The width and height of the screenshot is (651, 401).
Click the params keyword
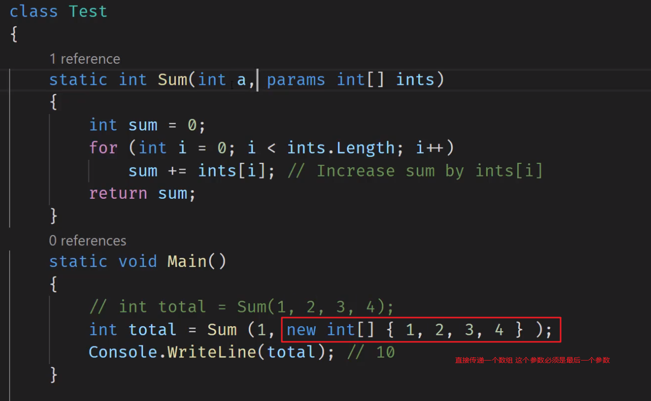296,80
